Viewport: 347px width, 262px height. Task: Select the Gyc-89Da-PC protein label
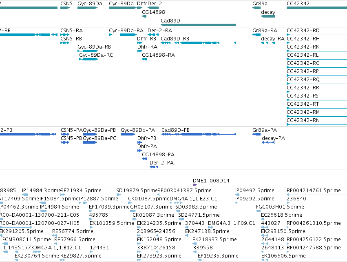pyautogui.click(x=99, y=138)
